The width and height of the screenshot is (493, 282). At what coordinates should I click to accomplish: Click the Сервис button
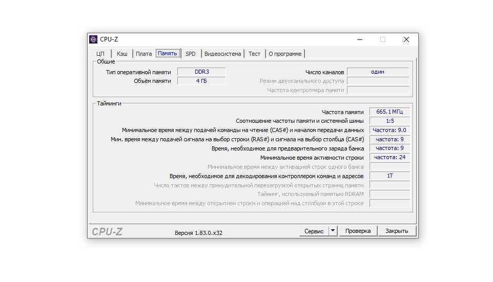pos(314,231)
